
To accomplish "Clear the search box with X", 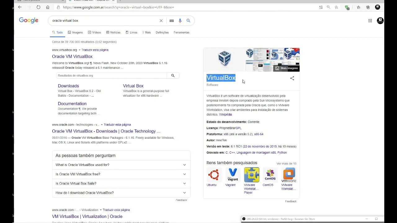I will (x=161, y=21).
